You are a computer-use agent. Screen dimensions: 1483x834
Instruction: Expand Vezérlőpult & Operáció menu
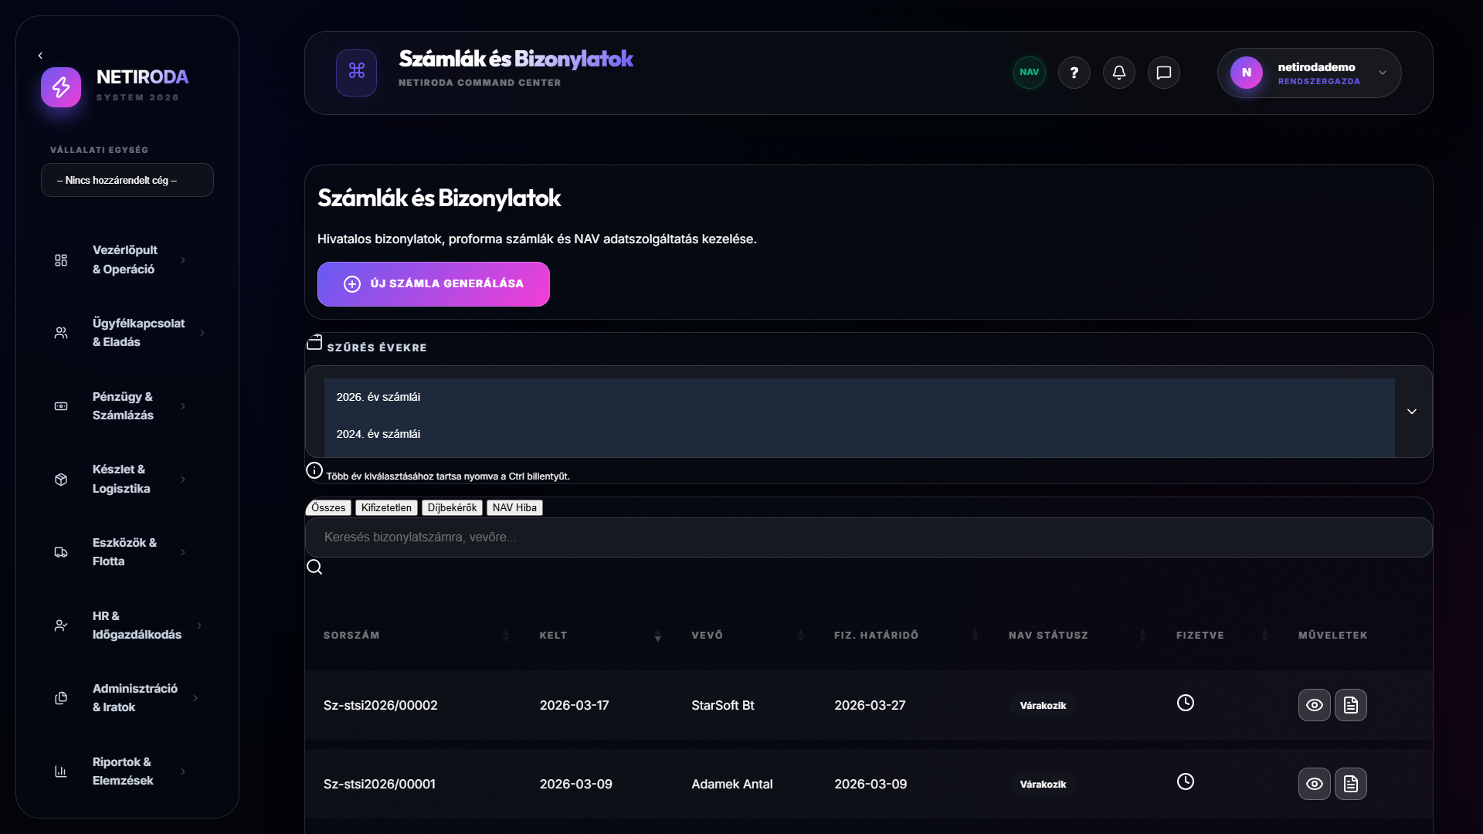pos(127,259)
